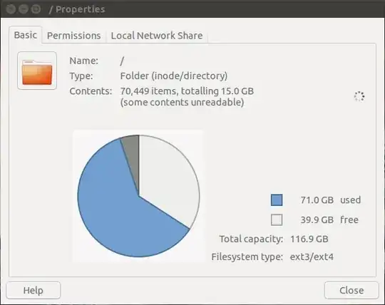Maximize the Properties window from titlebar
Screen dimensions: 385x305
[36, 9]
